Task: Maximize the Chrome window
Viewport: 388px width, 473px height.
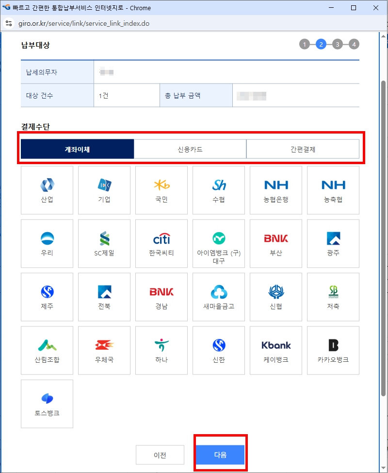Action: [x=354, y=8]
